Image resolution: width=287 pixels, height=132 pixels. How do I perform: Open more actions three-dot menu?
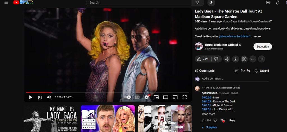click(261, 59)
